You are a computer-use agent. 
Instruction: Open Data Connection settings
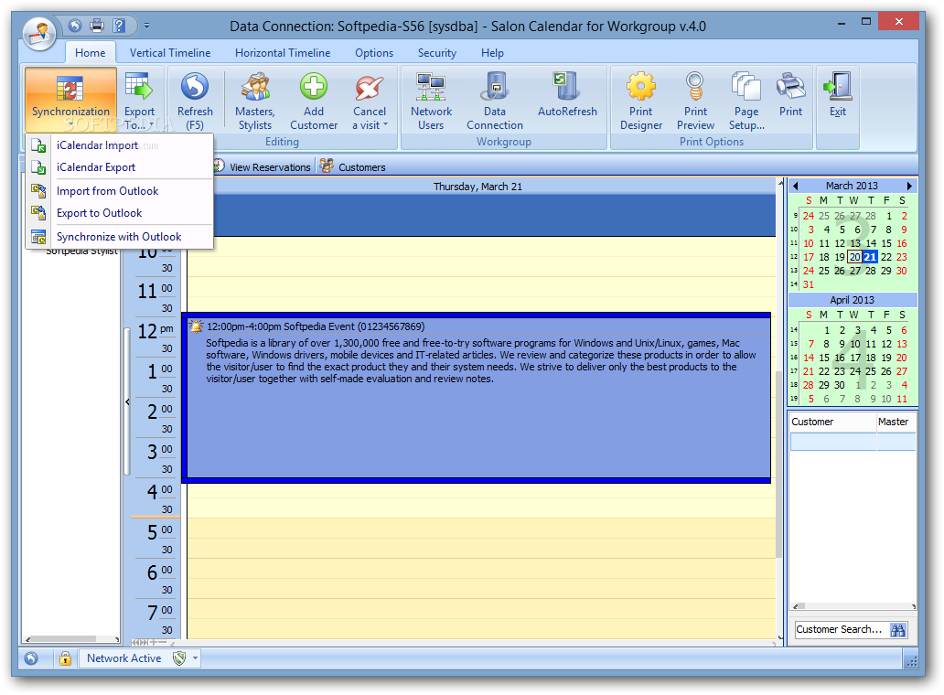(494, 100)
